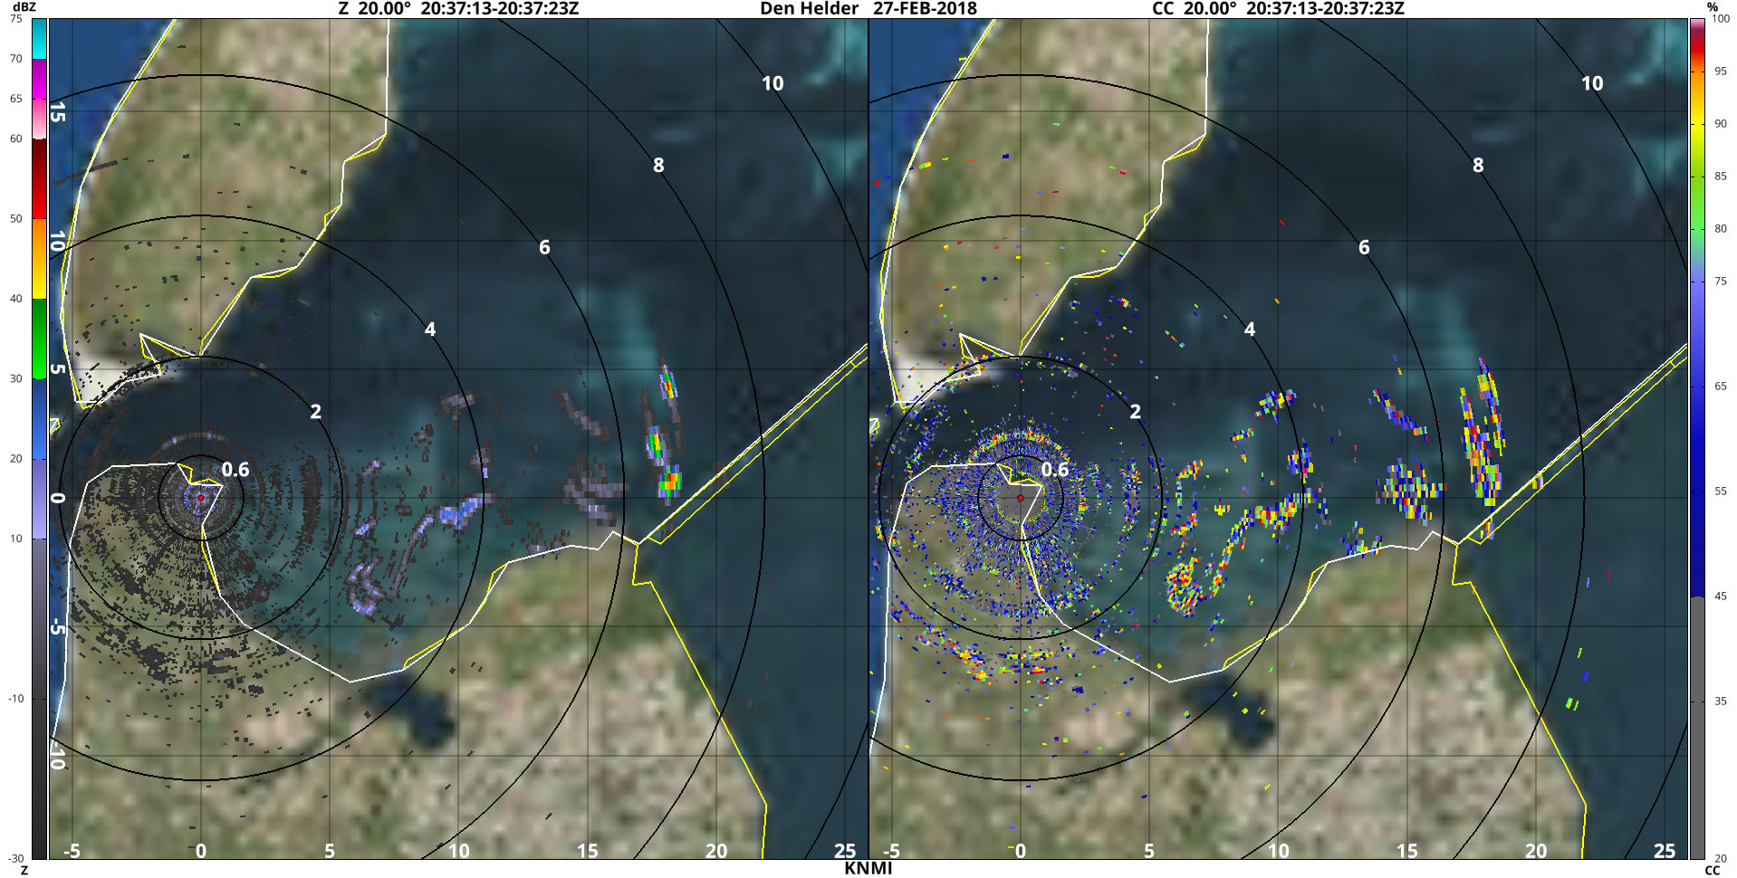Select range ring label 8 in CC panel
The height and width of the screenshot is (878, 1737).
click(x=1478, y=165)
